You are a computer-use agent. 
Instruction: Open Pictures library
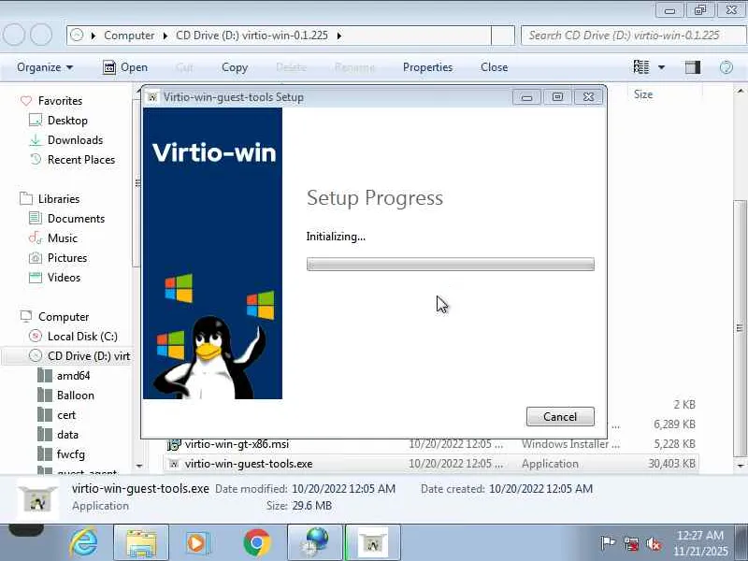pyautogui.click(x=67, y=258)
